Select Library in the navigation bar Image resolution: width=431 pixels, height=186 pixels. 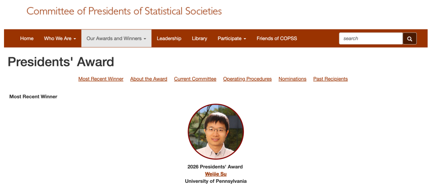tap(199, 39)
